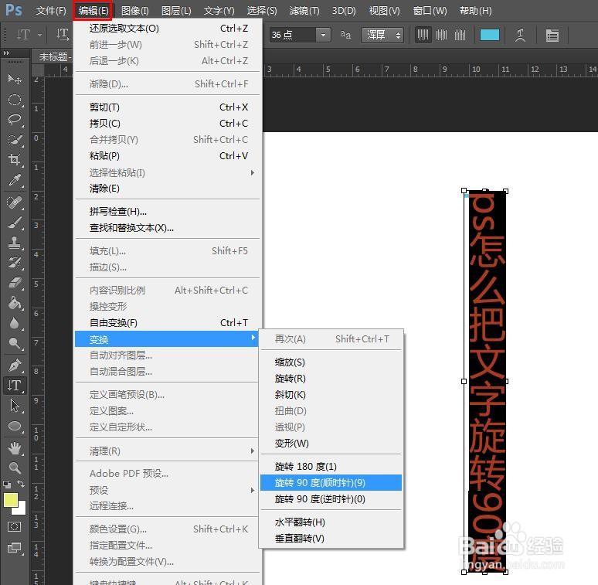Screen dimensions: 598x585
Task: Select the Hand tool
Action: [15, 448]
